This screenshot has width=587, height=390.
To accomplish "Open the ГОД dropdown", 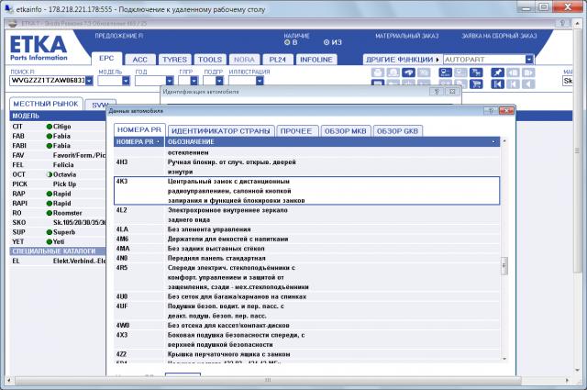I will point(170,81).
